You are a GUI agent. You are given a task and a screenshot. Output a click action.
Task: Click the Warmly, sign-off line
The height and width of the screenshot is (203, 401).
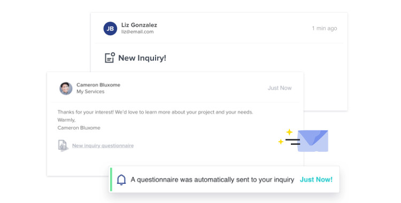66,120
